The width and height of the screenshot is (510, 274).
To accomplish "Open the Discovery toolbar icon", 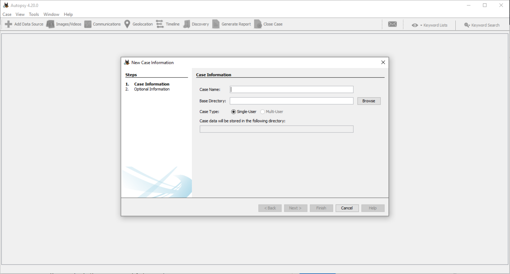I will point(187,24).
